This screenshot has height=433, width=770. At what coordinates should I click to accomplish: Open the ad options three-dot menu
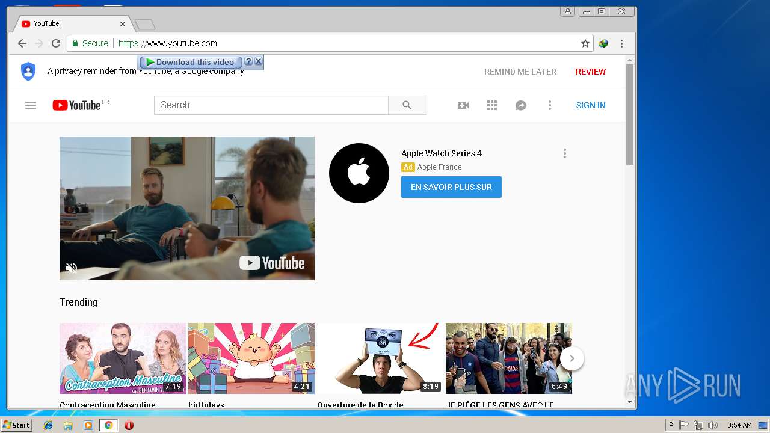click(x=564, y=153)
